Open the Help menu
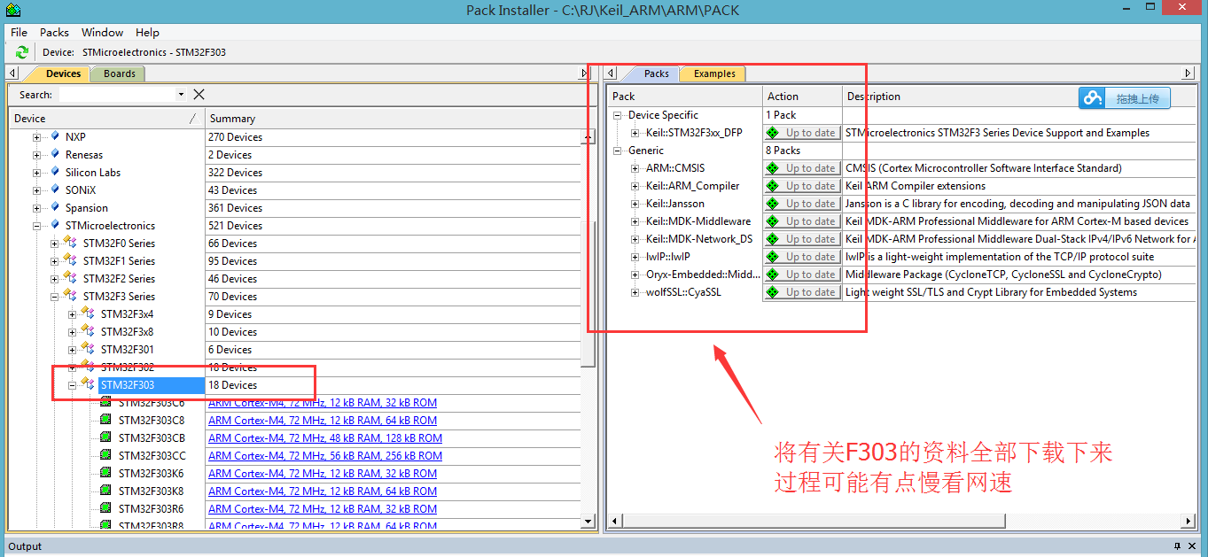 (147, 33)
